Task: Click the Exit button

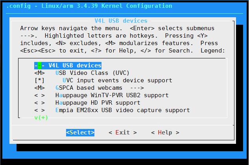Action: [x=123, y=132]
